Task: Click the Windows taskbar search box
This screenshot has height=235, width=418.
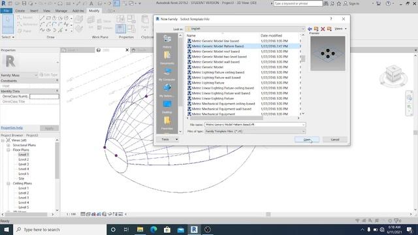Action: tap(59, 229)
